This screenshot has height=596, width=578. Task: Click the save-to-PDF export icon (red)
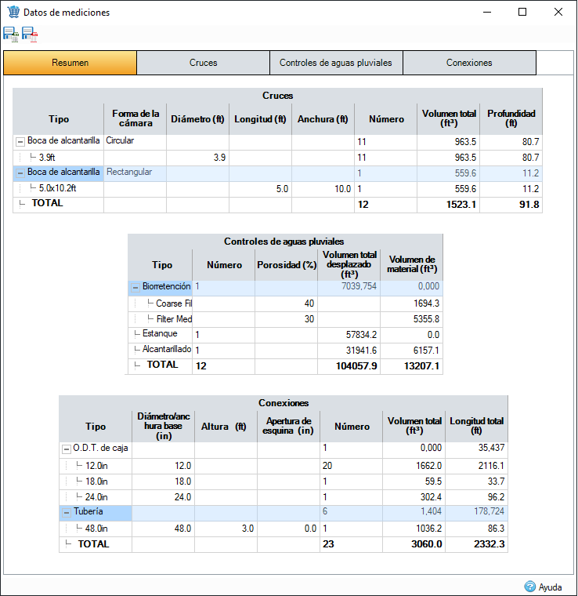pyautogui.click(x=30, y=35)
